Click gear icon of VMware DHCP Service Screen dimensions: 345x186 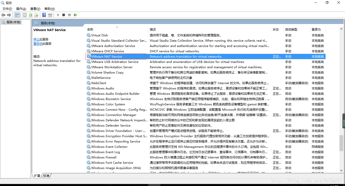coord(88,51)
